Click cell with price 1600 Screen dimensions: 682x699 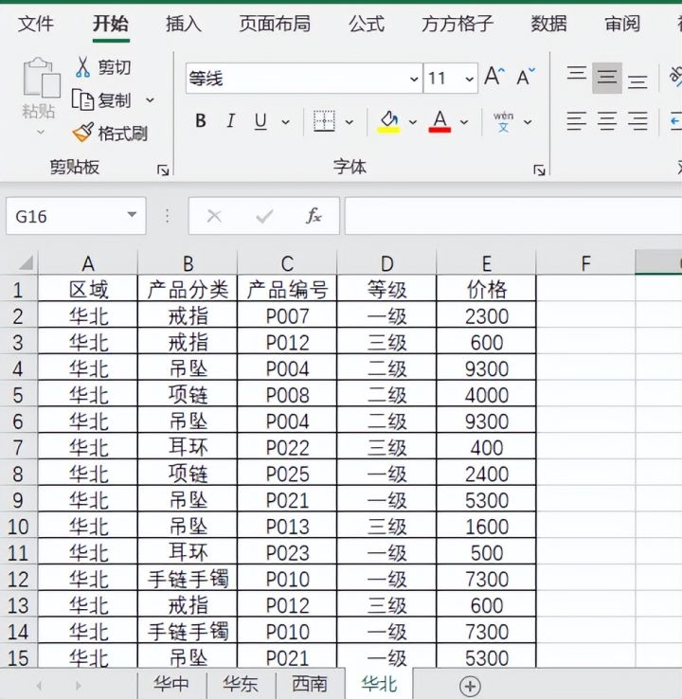487,527
